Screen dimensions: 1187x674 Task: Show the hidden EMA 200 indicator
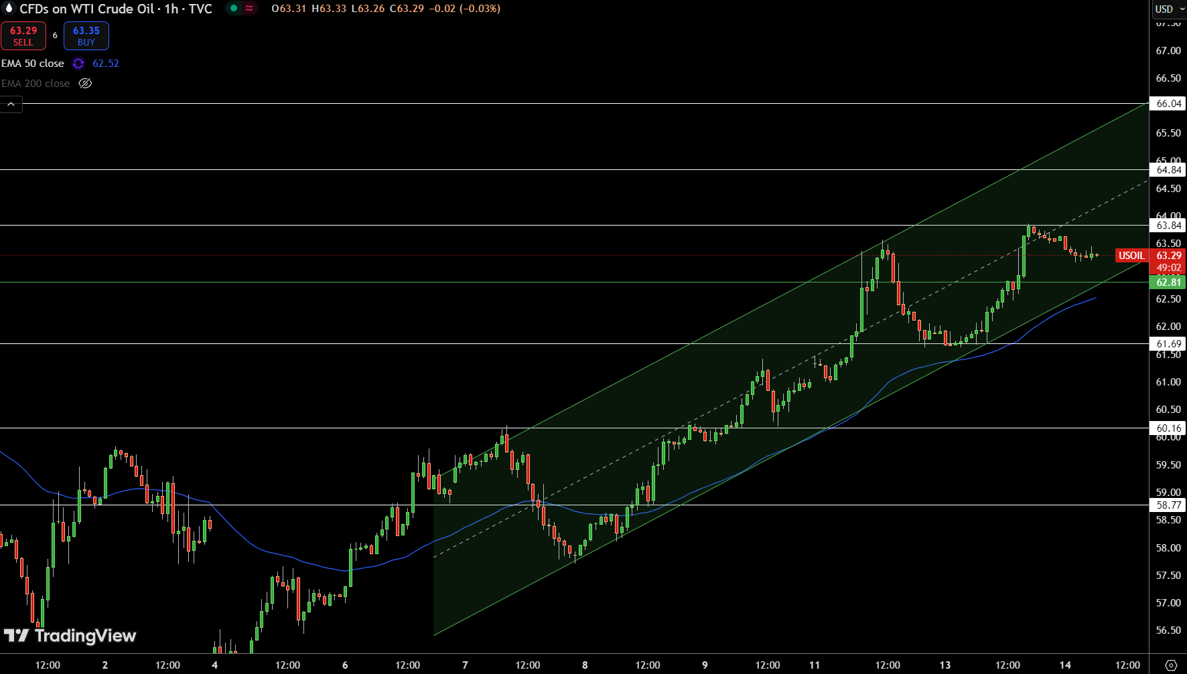tap(85, 84)
